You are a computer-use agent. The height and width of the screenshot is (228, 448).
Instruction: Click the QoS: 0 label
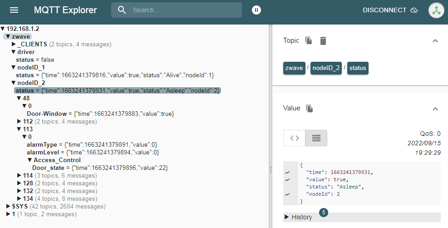[x=430, y=134]
